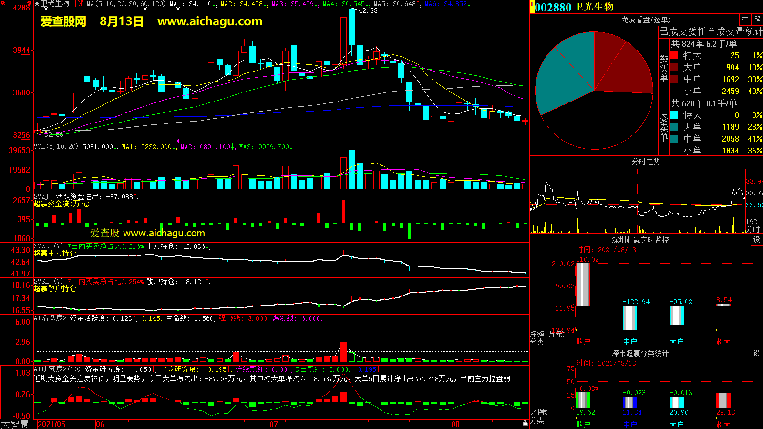Open 设 settings for 深市超赢分类统计 panel
This screenshot has height=429, width=763.
(x=756, y=353)
